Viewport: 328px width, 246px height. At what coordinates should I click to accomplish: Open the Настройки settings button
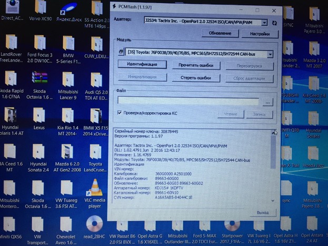pyautogui.click(x=260, y=33)
